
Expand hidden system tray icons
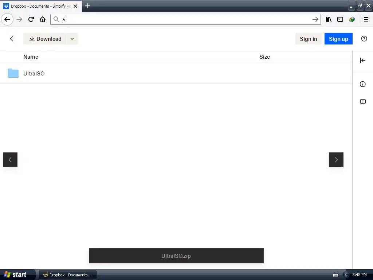(x=346, y=275)
